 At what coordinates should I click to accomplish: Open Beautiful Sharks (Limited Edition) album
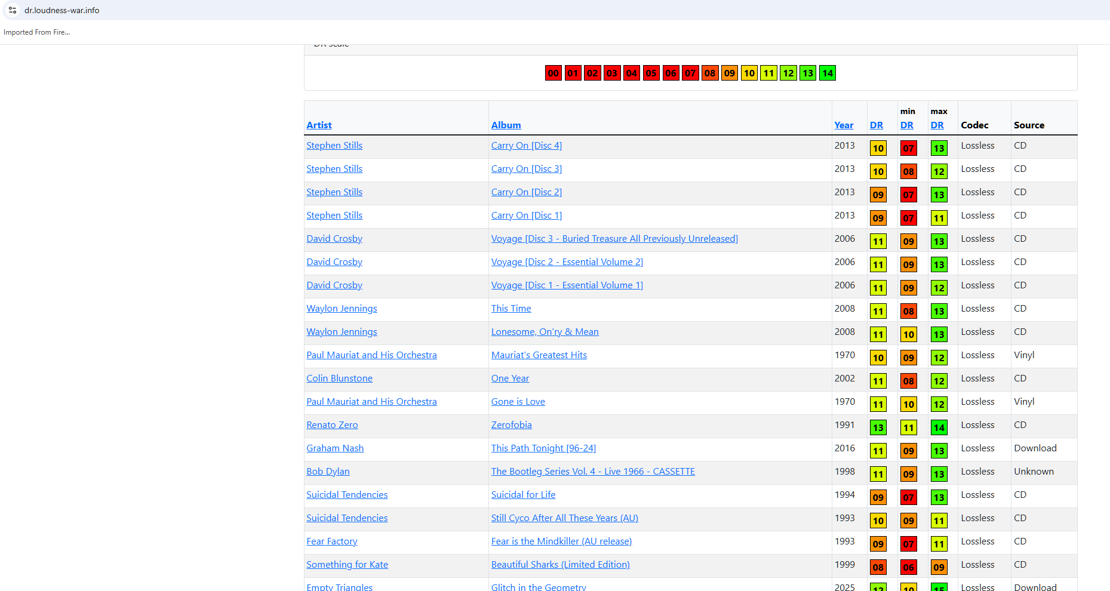(560, 565)
